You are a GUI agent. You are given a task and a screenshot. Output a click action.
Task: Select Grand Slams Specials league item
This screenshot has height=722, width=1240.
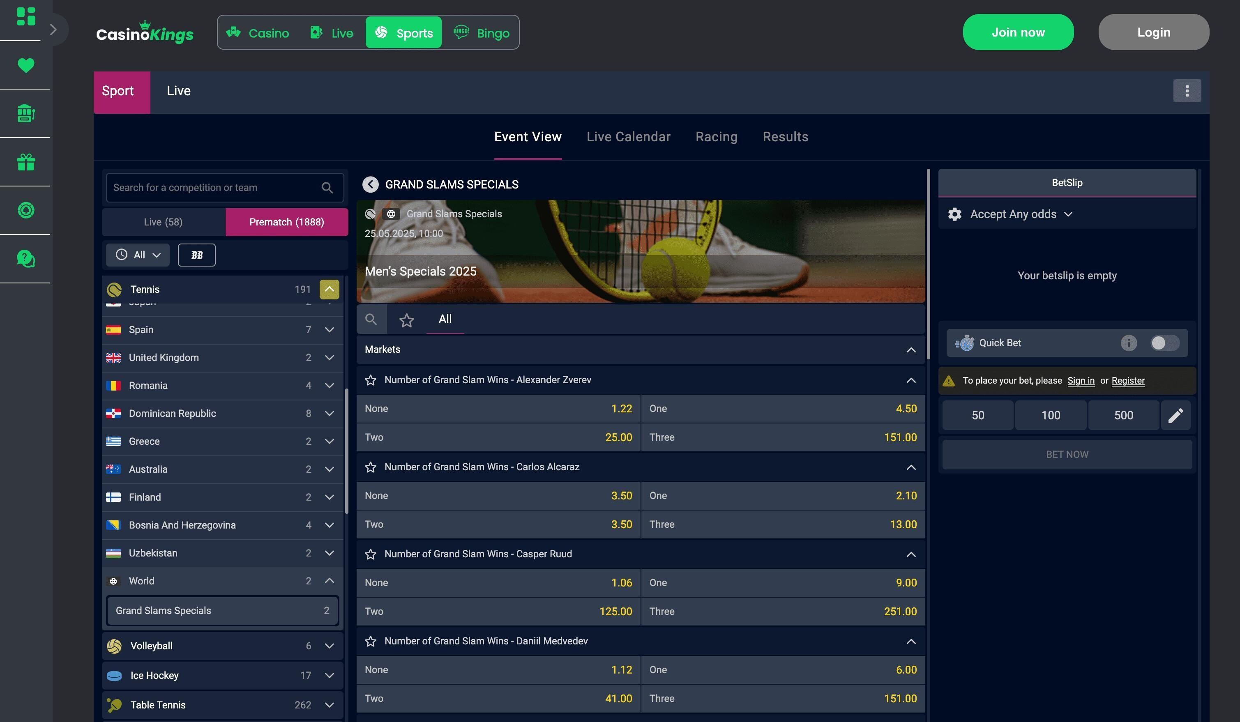point(222,610)
